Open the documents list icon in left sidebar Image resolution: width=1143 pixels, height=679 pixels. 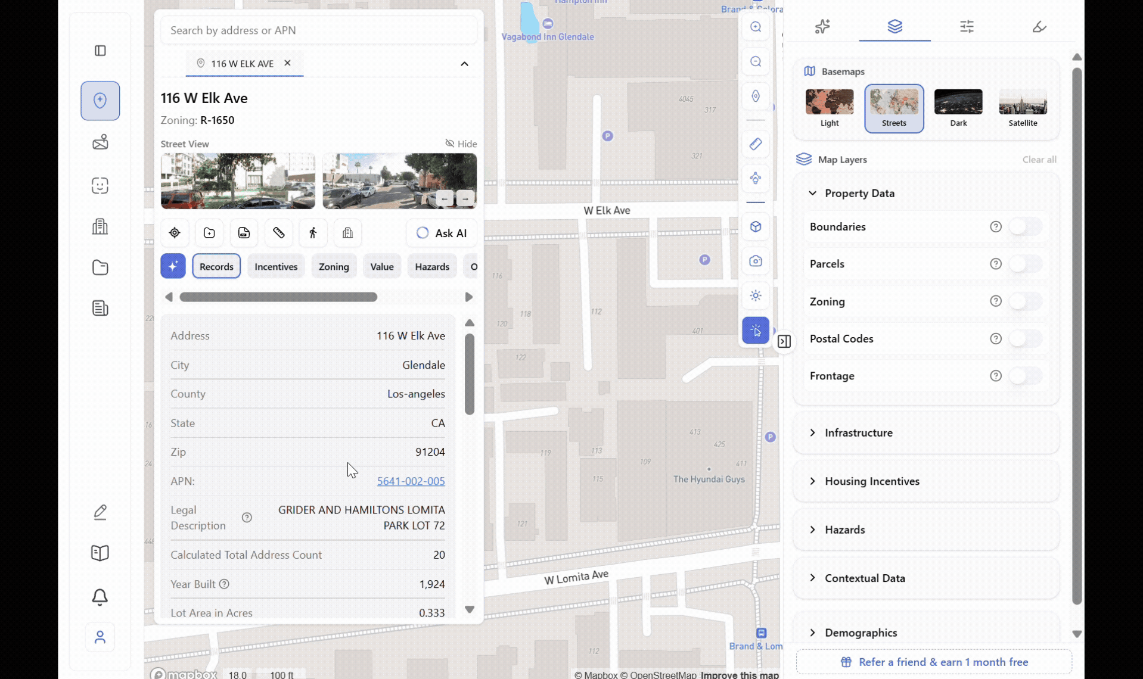pyautogui.click(x=100, y=308)
